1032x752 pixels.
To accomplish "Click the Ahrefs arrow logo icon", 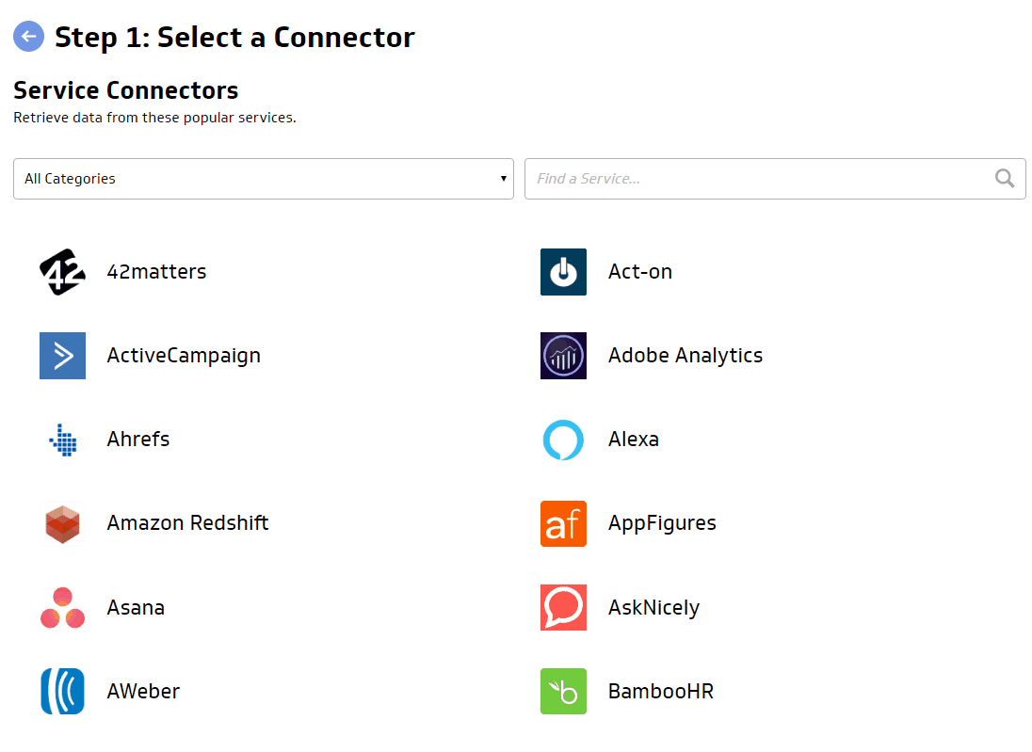I will coord(62,440).
